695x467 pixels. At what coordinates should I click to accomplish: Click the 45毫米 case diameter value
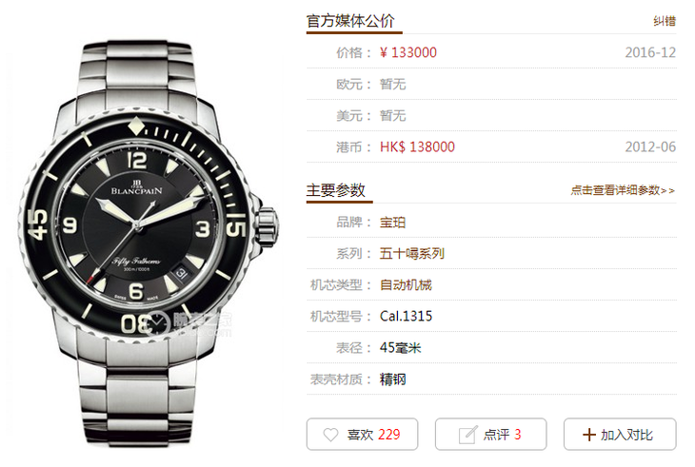(x=400, y=347)
